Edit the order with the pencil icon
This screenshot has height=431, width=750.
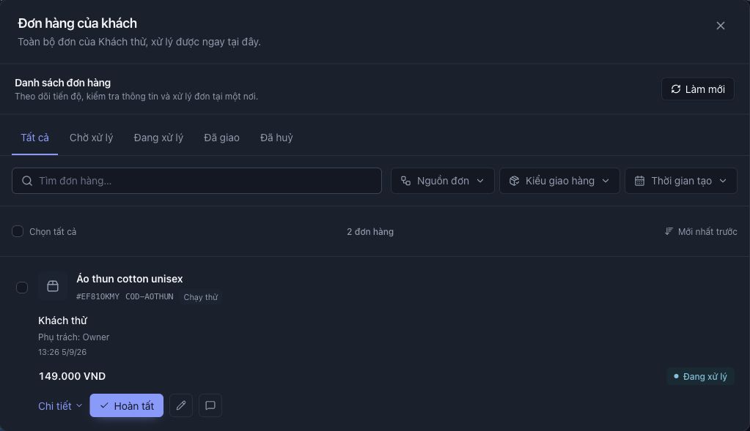click(x=181, y=405)
